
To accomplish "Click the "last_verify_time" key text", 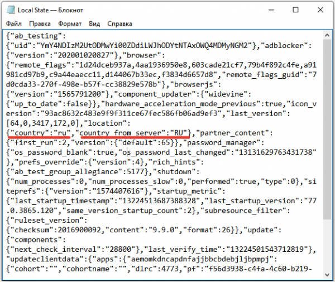I will point(183,250).
